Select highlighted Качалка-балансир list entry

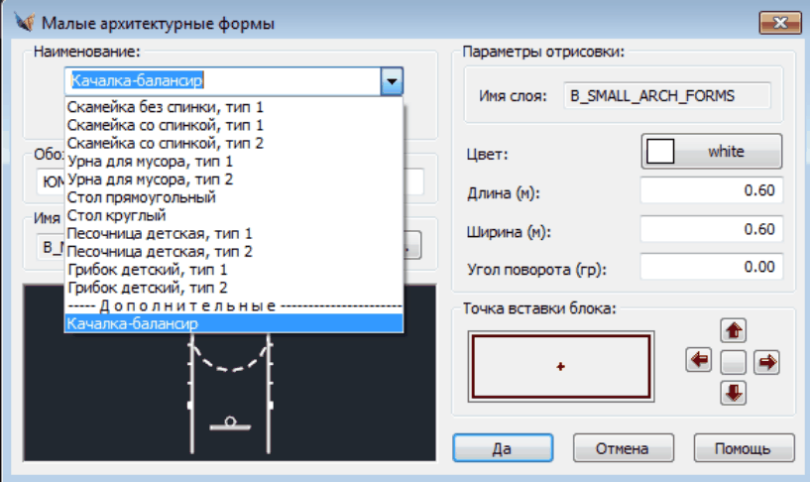pos(132,323)
